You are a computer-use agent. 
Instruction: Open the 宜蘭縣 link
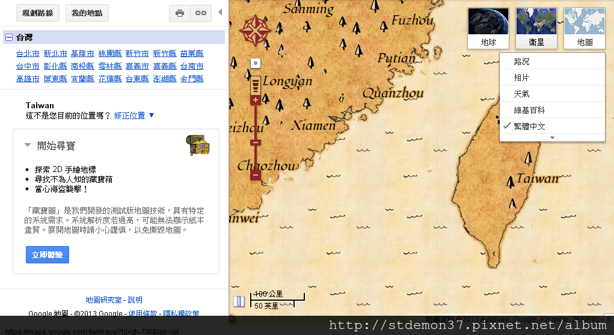[82, 79]
